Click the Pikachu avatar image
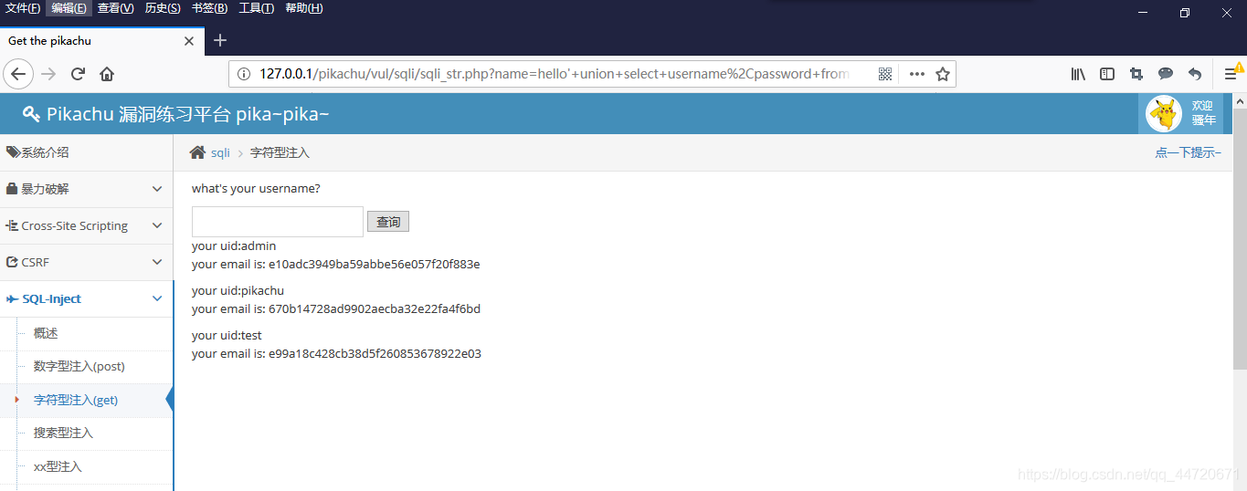This screenshot has width=1247, height=491. coord(1164,114)
